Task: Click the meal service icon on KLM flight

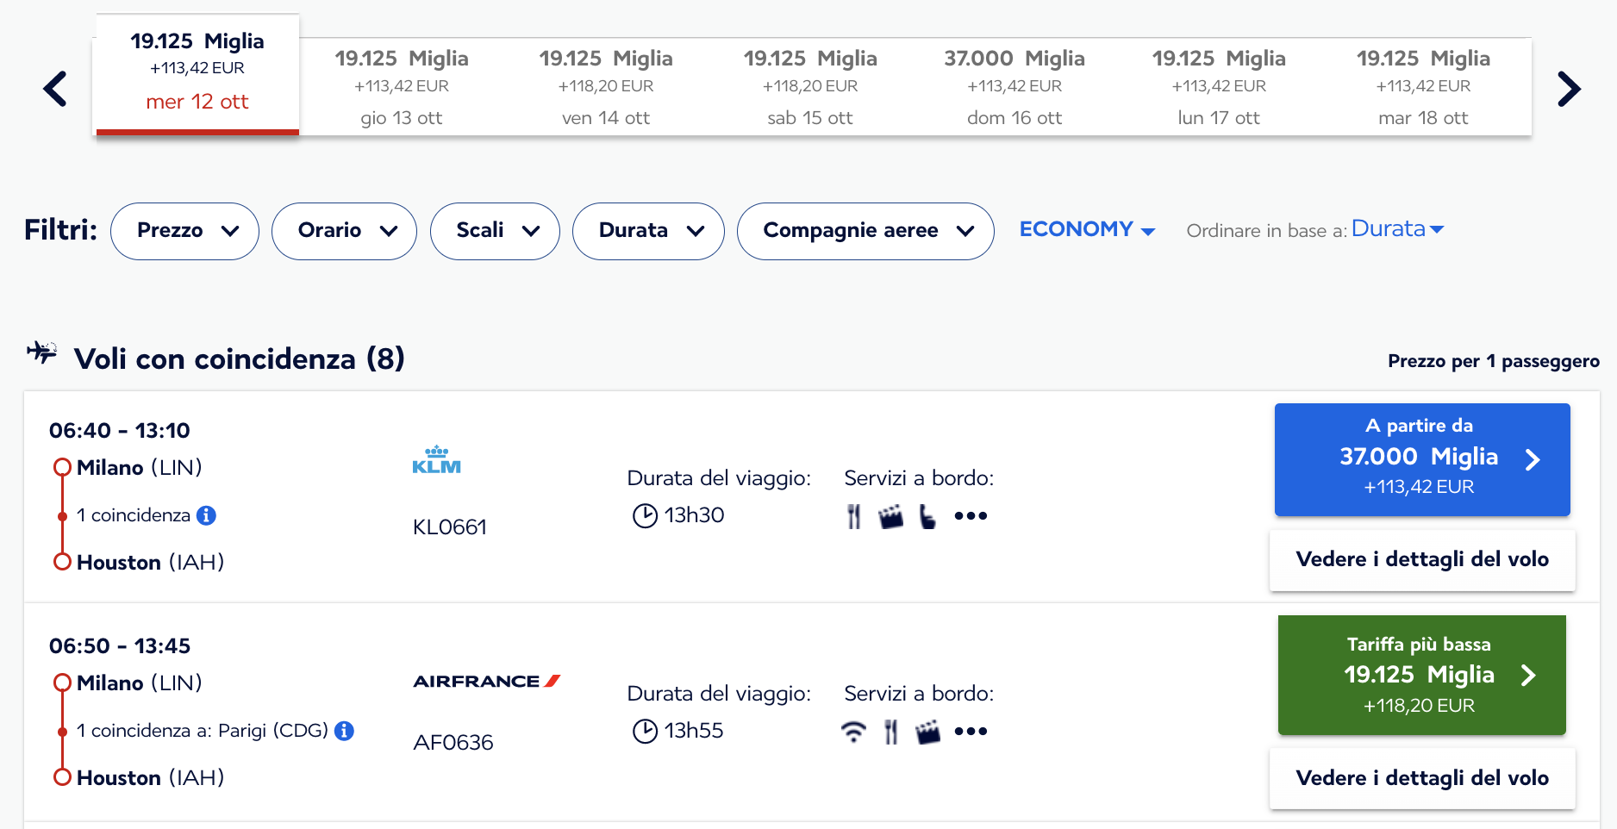Action: (853, 516)
